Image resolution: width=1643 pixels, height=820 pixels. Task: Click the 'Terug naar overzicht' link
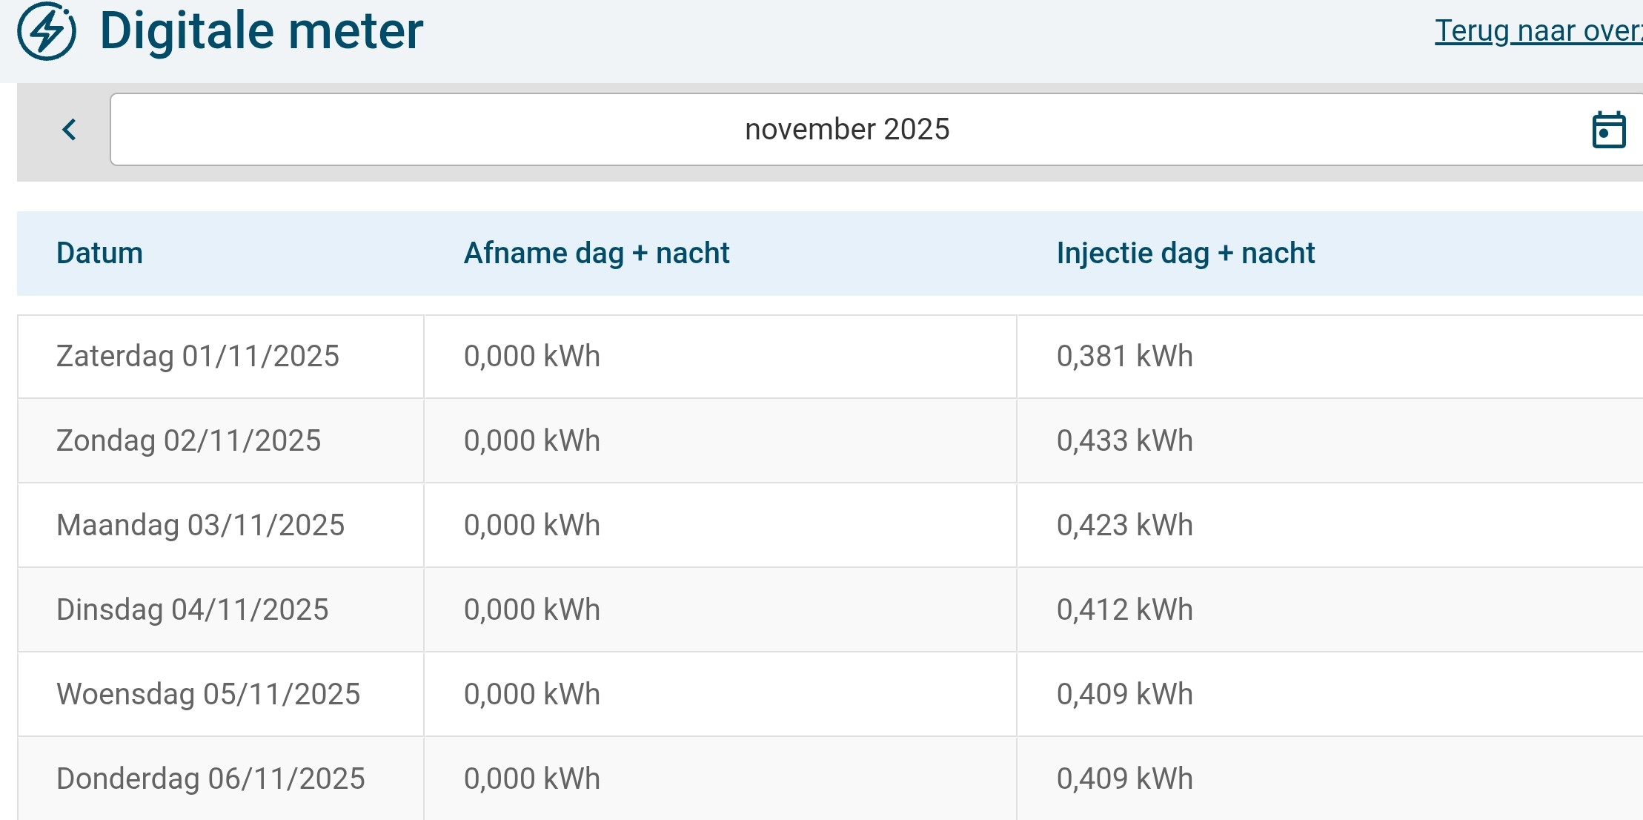pos(1539,31)
